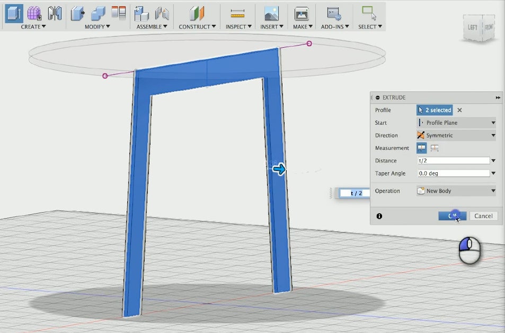Open the CONSTRUCT menu
505x333 pixels.
pyautogui.click(x=197, y=27)
